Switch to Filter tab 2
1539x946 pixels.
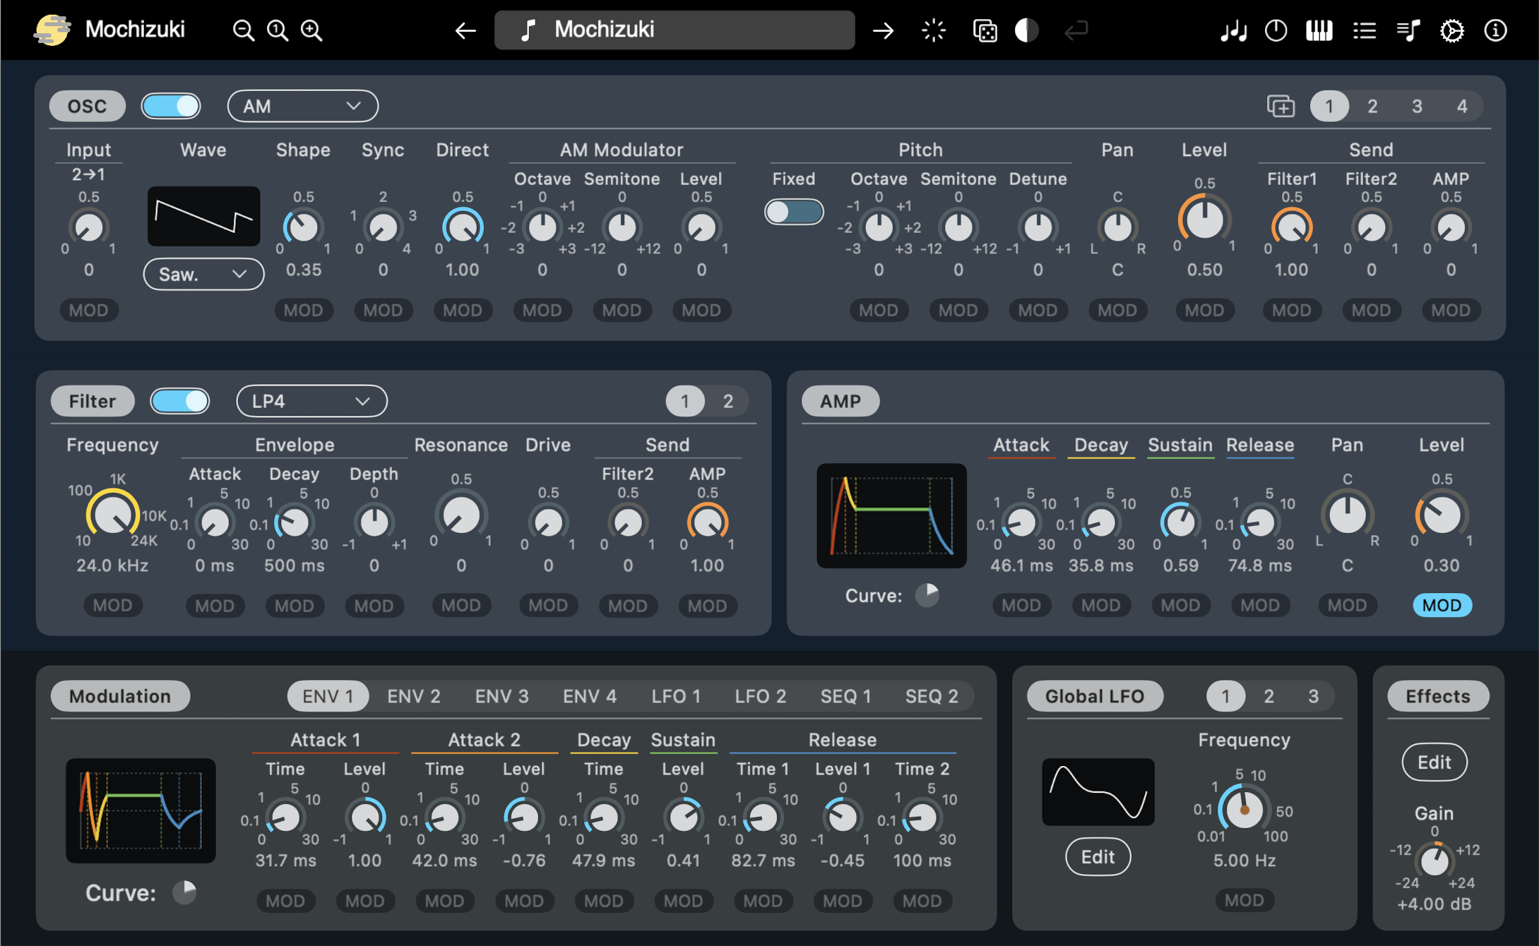coord(728,401)
